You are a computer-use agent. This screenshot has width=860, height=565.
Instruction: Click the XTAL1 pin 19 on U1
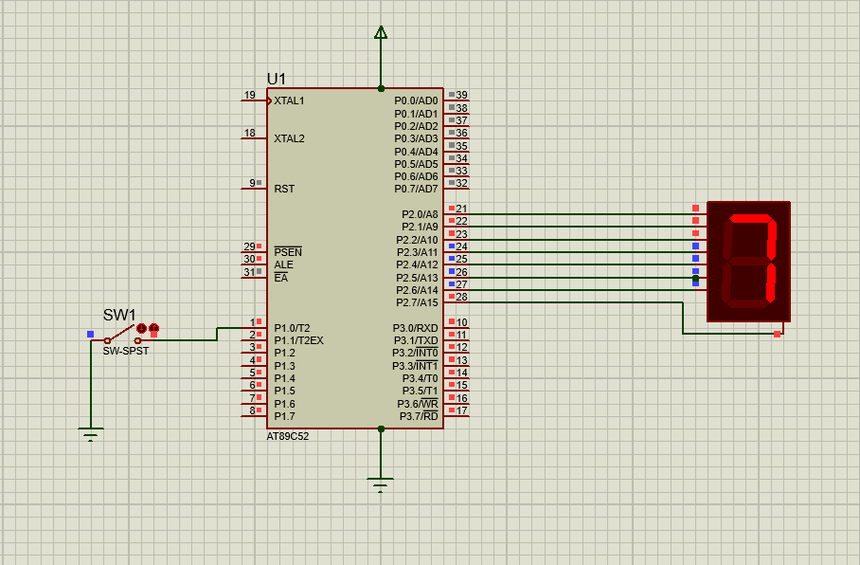tap(253, 100)
